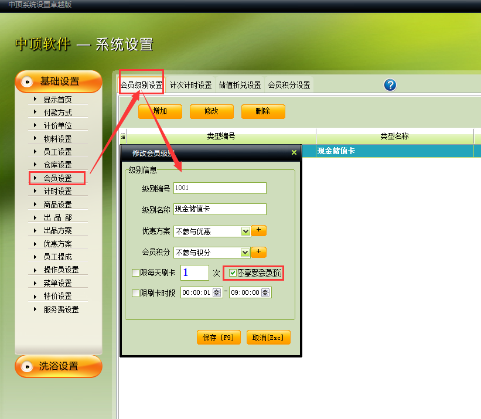The width and height of the screenshot is (481, 419).
Task: Open 操作员设置 in the sidebar
Action: click(x=61, y=270)
